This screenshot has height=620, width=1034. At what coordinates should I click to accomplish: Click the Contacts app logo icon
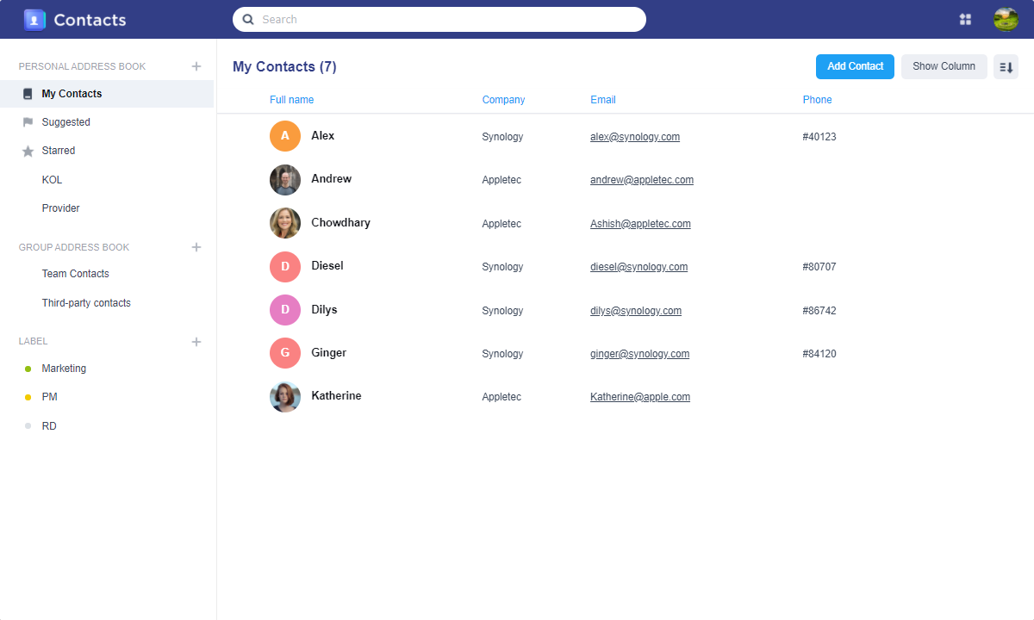tap(34, 19)
